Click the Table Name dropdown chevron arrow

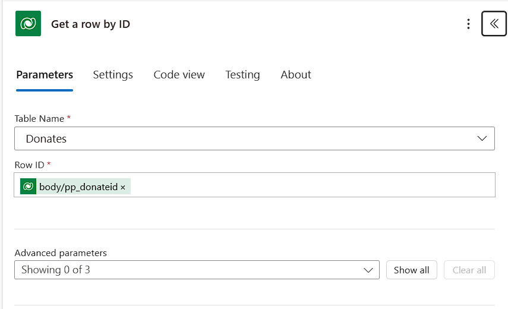tap(482, 138)
